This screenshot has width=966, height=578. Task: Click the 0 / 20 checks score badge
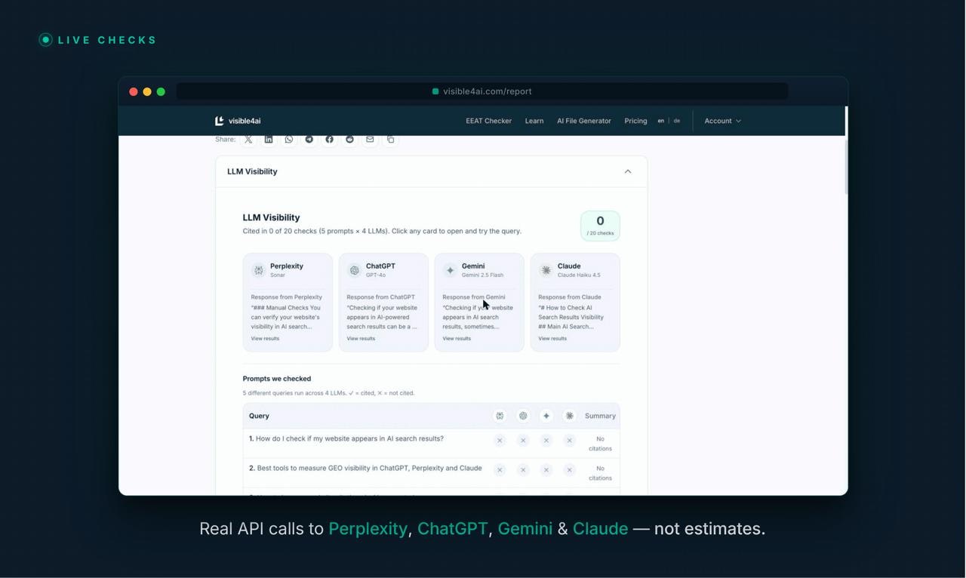(600, 226)
